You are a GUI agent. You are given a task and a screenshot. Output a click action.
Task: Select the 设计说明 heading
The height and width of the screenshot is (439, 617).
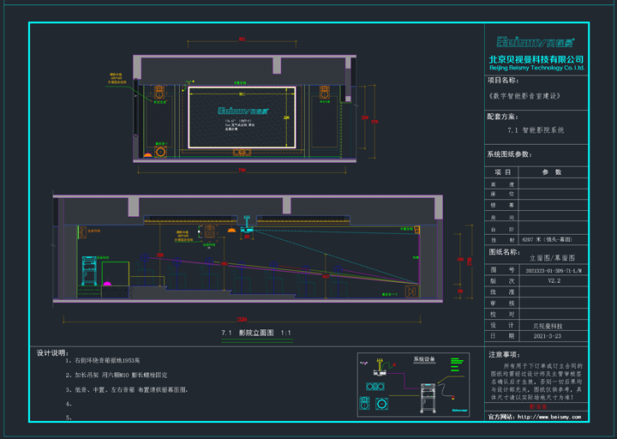53,353
